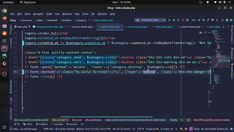Open Files manager from the dock
The image size is (234, 132).
[4, 26]
